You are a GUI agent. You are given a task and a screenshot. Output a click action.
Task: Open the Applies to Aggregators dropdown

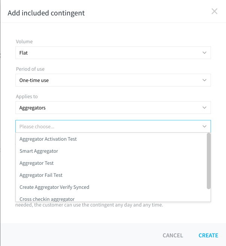click(113, 108)
